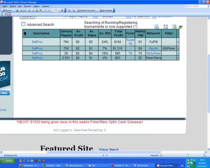Click the zoom out magnifier icon
210x168 pixels.
[x=161, y=155]
